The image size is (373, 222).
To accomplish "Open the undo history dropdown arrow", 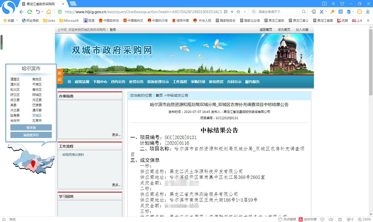I will [42, 12].
